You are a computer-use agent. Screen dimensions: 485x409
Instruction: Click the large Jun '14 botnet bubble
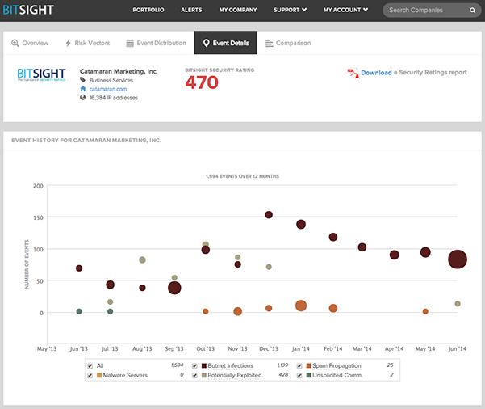coord(458,259)
